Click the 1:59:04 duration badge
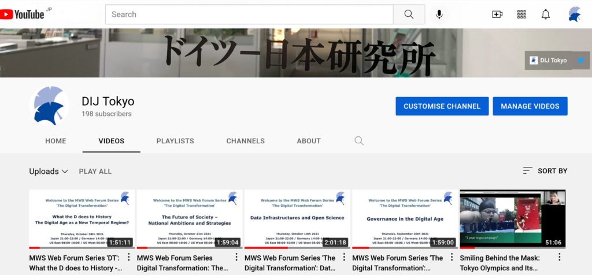 click(228, 242)
